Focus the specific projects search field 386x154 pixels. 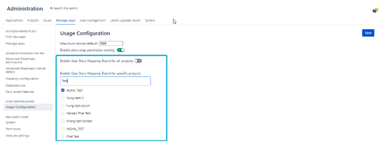point(106,81)
